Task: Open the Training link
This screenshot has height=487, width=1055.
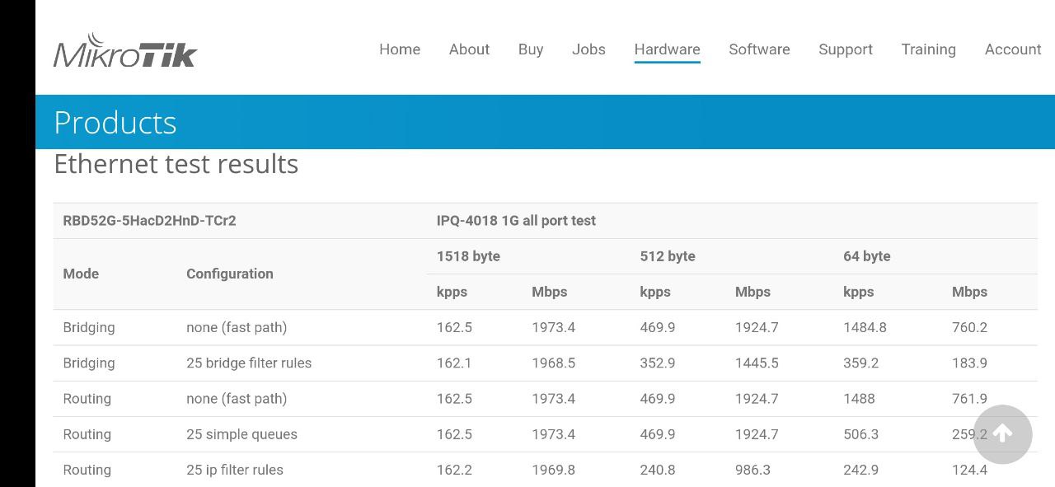Action: click(928, 49)
